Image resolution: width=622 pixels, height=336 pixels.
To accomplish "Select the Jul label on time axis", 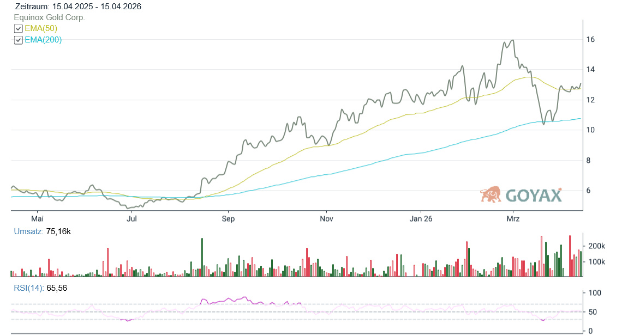I will click(x=131, y=219).
